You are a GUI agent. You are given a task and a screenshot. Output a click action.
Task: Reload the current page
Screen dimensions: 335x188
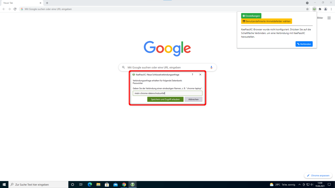point(15,9)
